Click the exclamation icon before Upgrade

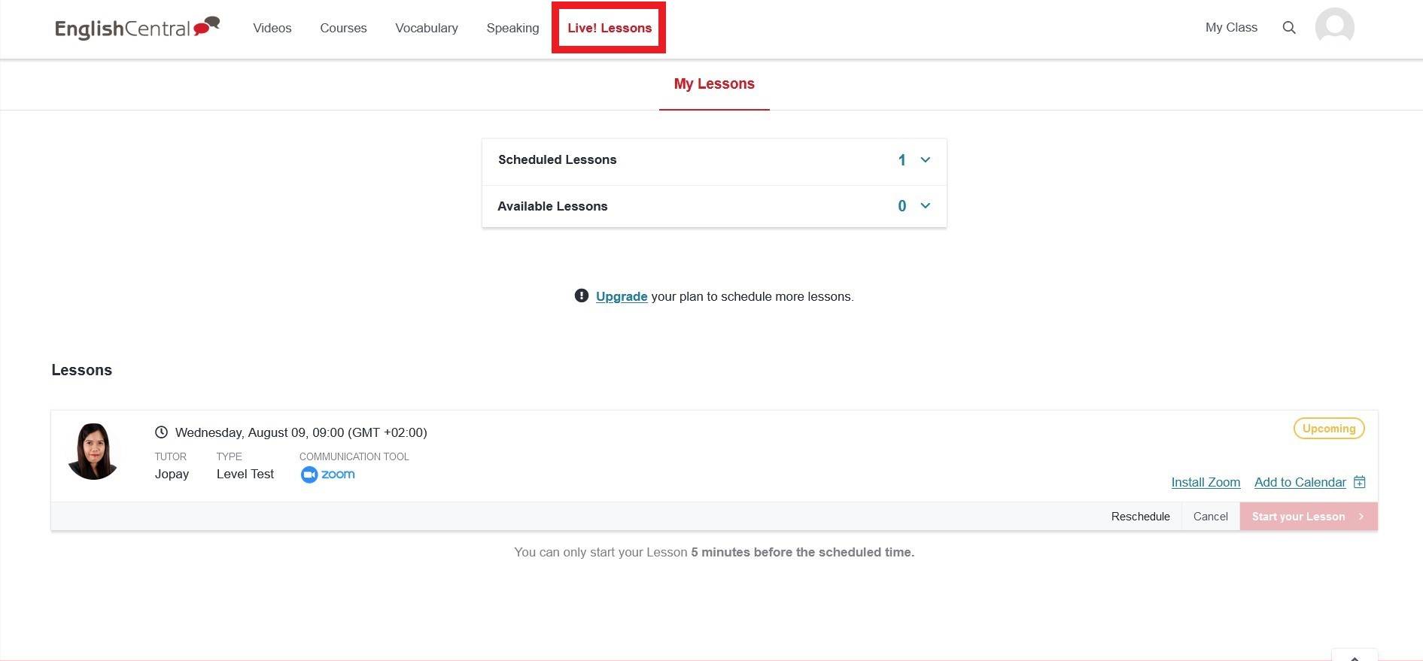(x=581, y=296)
